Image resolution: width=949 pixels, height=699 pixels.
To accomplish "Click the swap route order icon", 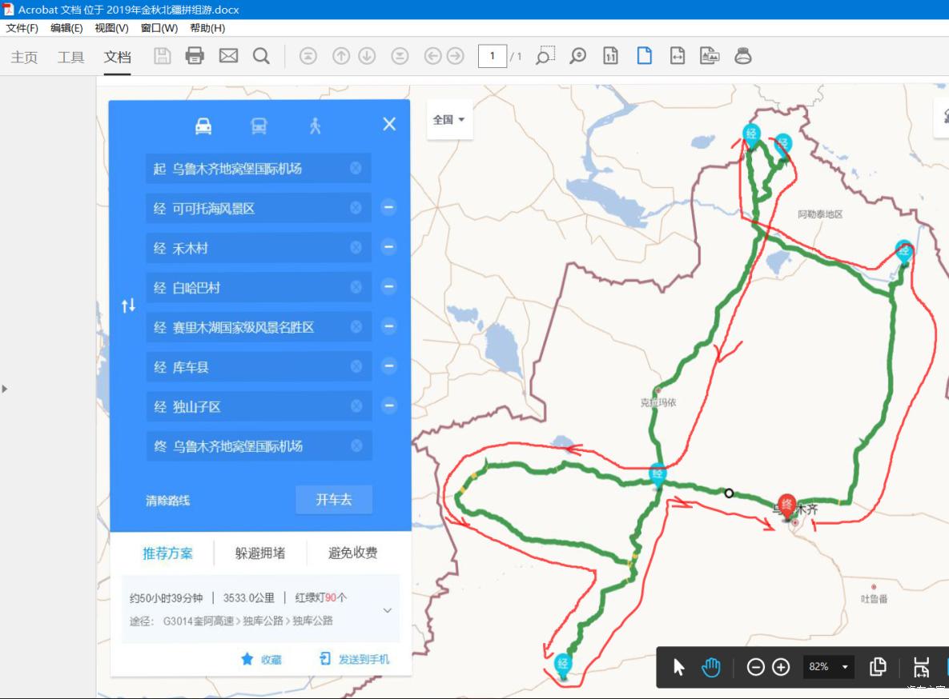I will [128, 305].
